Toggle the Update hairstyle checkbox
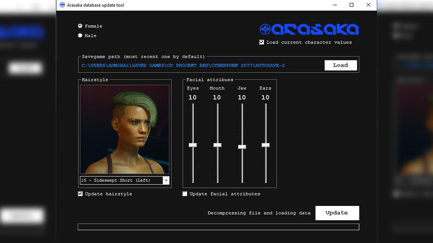 click(x=80, y=194)
